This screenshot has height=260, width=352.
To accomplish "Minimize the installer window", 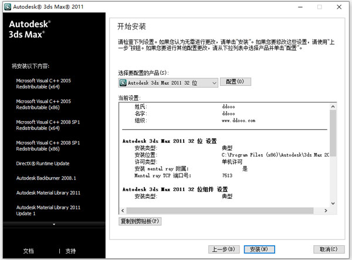I will (x=300, y=7).
